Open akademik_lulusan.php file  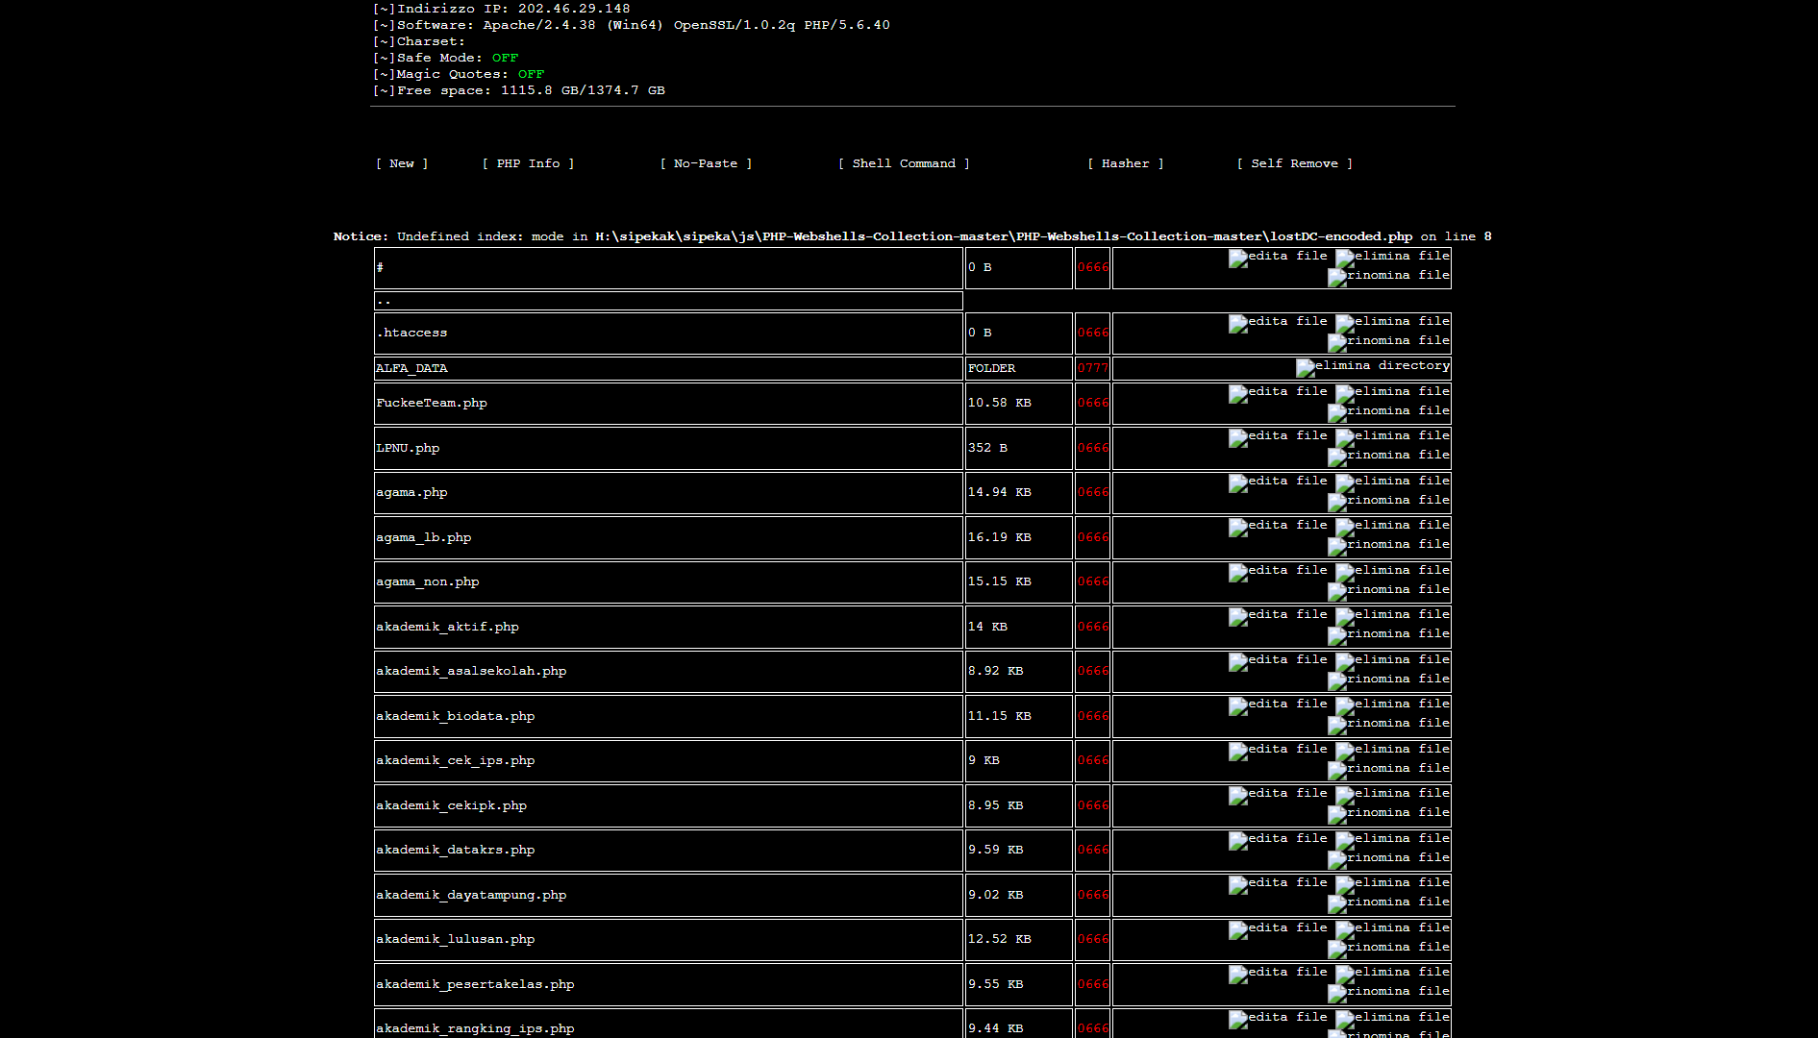456,939
